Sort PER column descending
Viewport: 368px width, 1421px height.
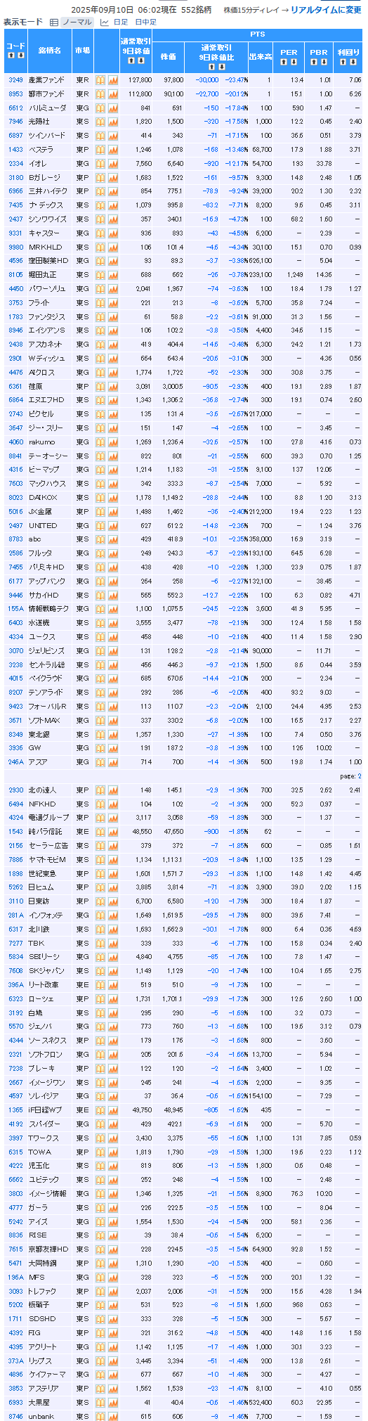tap(293, 62)
